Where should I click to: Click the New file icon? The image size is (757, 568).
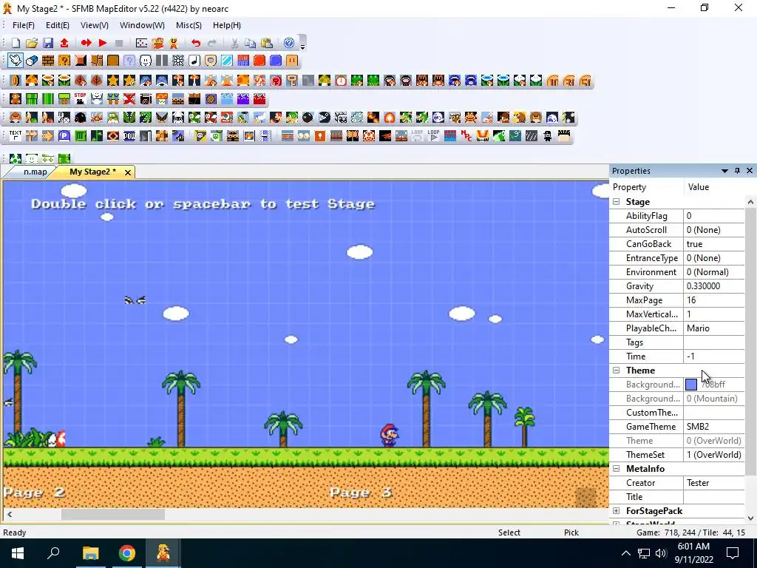coord(16,43)
